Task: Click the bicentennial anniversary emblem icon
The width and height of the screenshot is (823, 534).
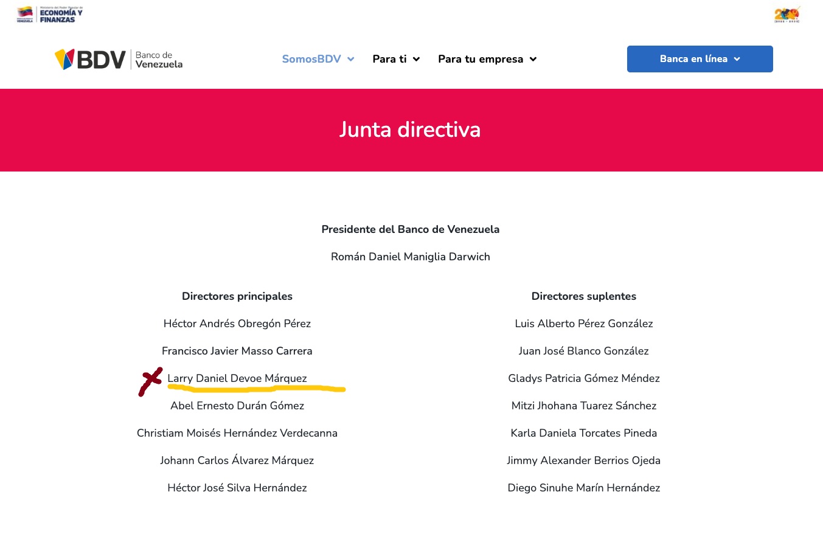Action: click(787, 15)
